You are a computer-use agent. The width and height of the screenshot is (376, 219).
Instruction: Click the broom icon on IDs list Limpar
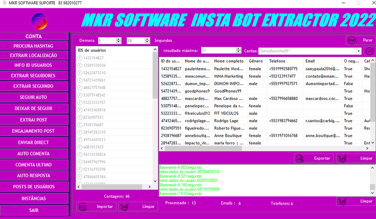click(125, 207)
